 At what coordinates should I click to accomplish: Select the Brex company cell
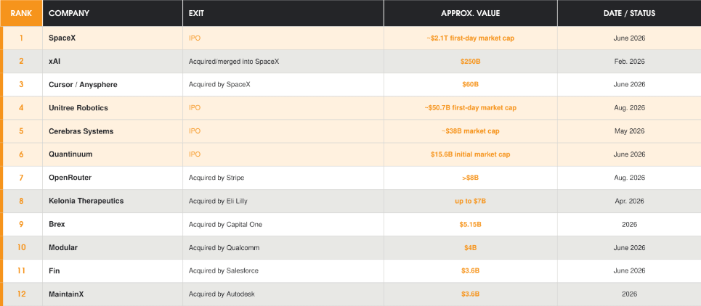pyautogui.click(x=113, y=224)
